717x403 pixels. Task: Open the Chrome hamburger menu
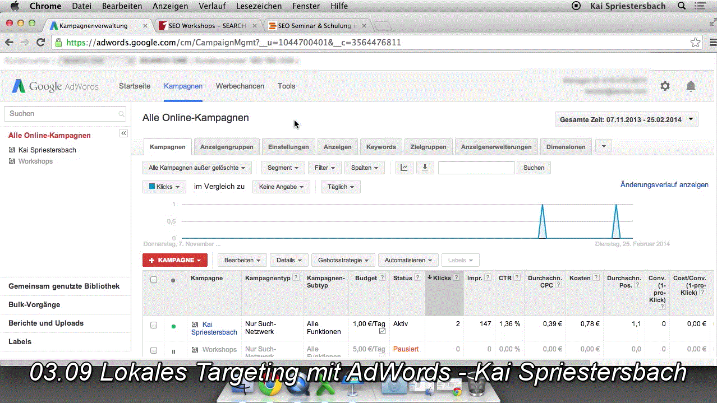tap(713, 42)
